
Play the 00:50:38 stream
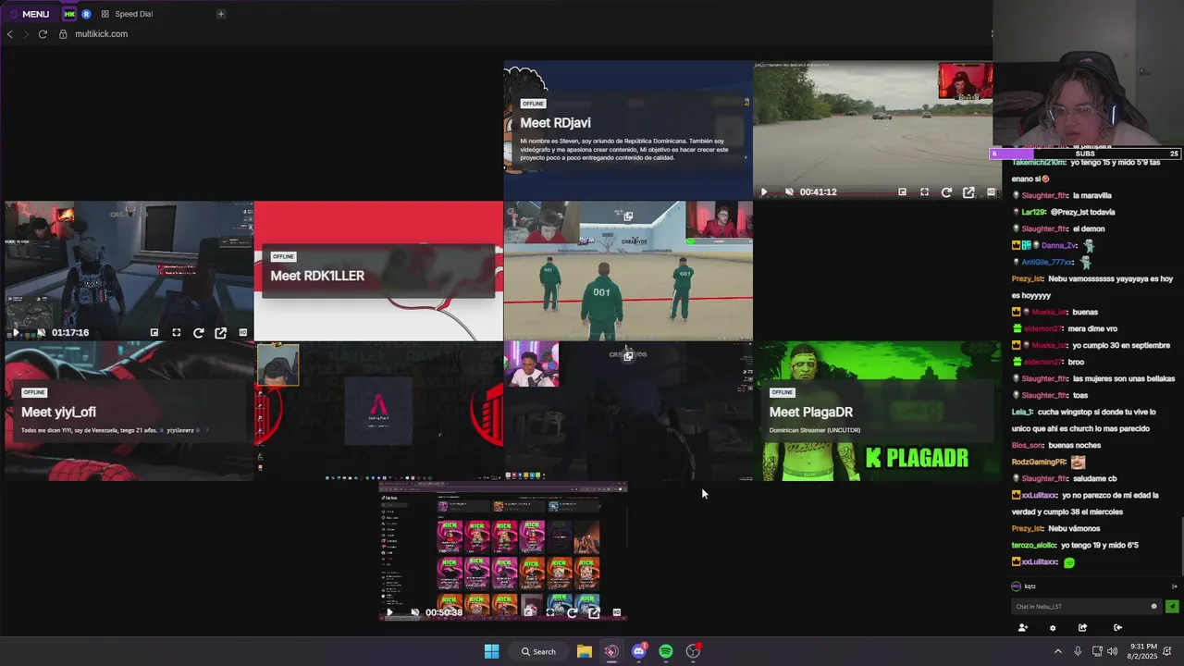point(389,612)
